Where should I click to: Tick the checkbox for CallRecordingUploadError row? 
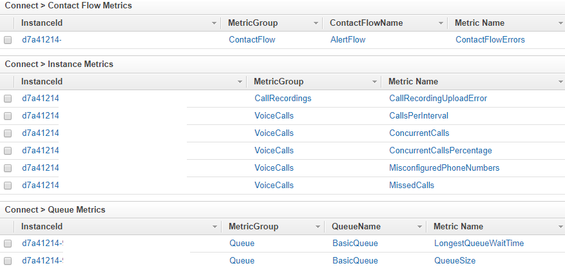click(8, 99)
